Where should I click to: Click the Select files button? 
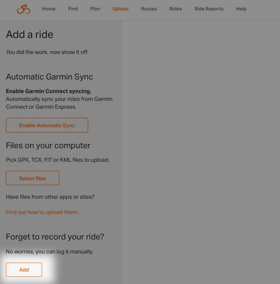pos(33,178)
